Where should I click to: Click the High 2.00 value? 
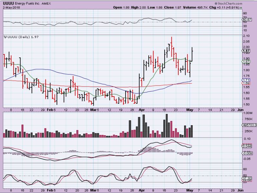point(139,7)
